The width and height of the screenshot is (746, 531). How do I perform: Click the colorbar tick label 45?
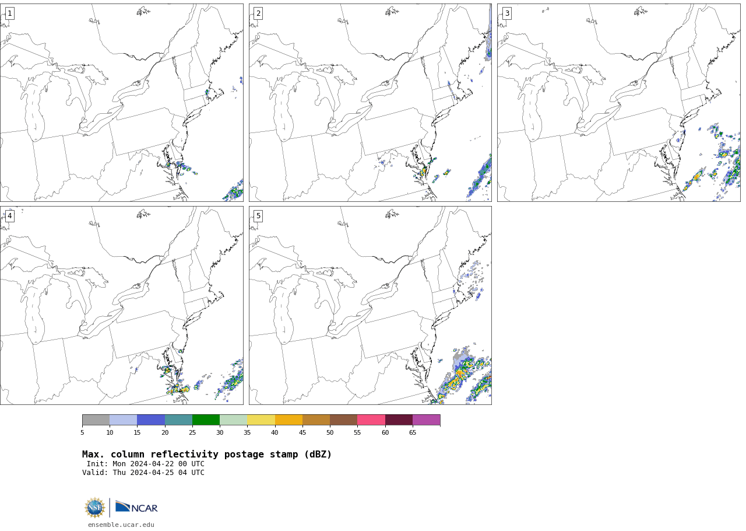pyautogui.click(x=302, y=432)
